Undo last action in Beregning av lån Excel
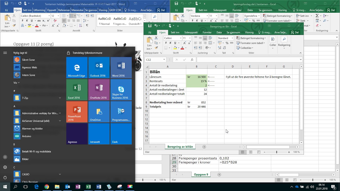The height and width of the screenshot is (191, 340). coord(156,26)
